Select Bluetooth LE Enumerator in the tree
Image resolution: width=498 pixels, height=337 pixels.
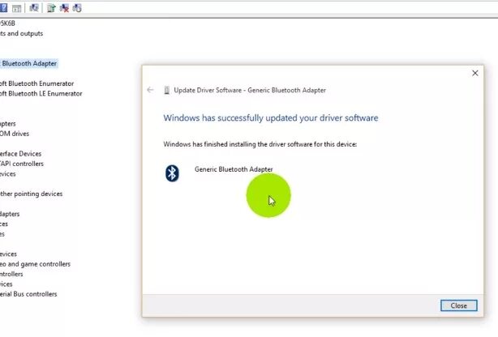click(x=41, y=94)
